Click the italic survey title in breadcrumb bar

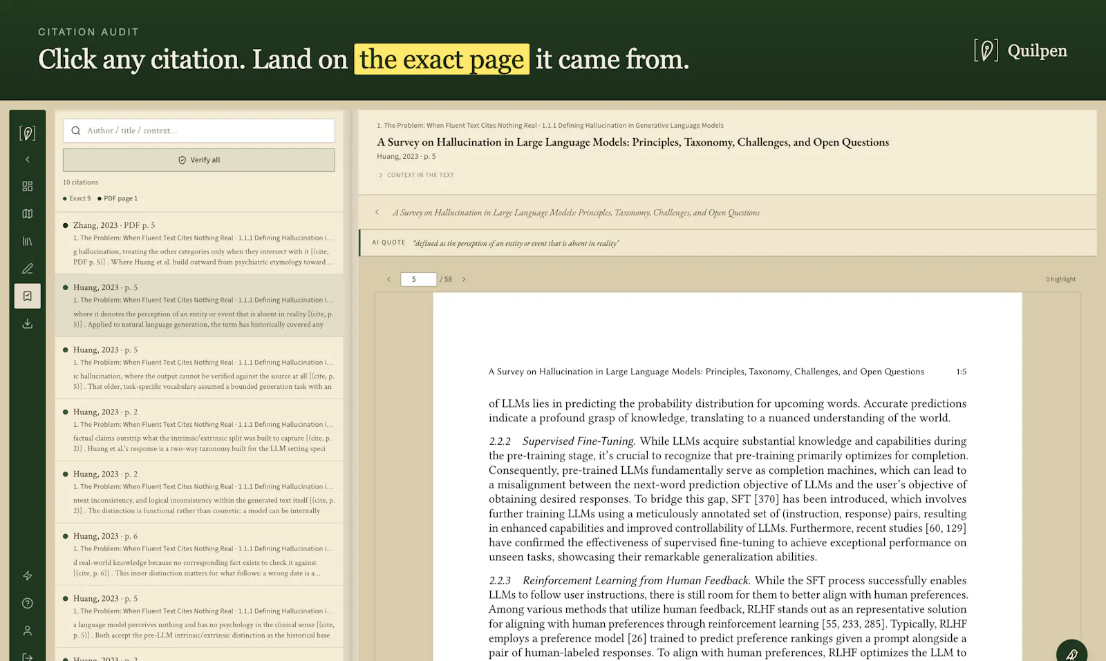coord(576,213)
